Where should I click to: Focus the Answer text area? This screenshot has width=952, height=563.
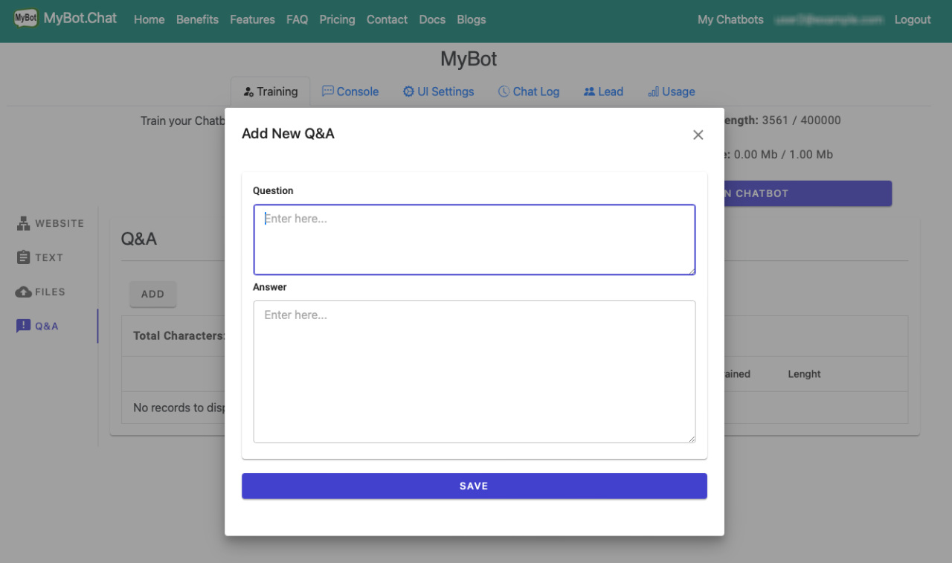[x=474, y=370]
